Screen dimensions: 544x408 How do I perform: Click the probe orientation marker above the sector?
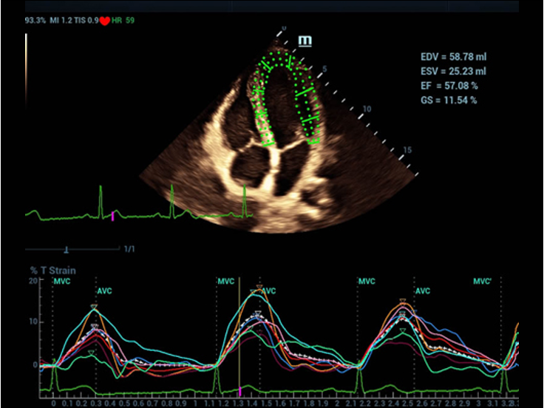[x=303, y=41]
